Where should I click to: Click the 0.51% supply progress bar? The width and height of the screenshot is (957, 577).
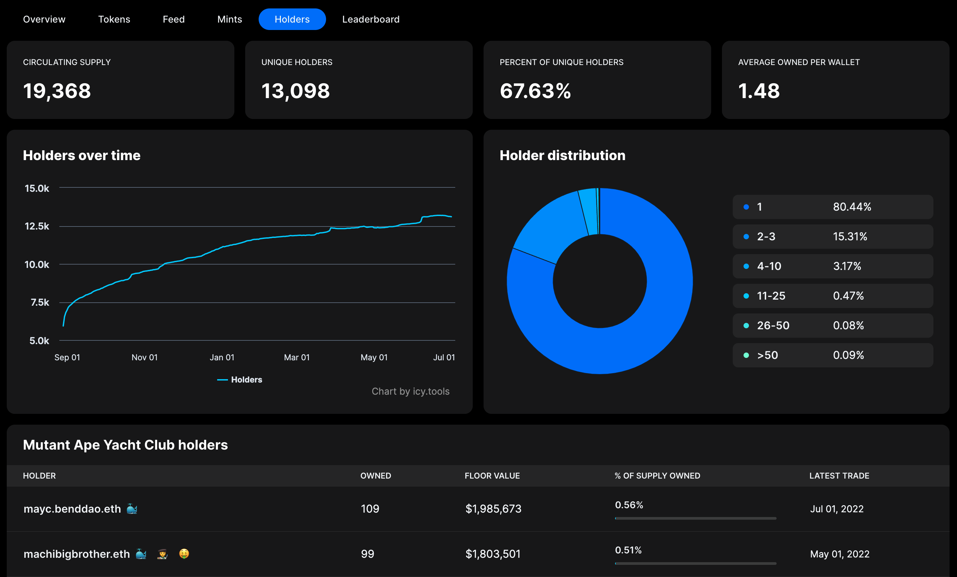click(x=696, y=564)
